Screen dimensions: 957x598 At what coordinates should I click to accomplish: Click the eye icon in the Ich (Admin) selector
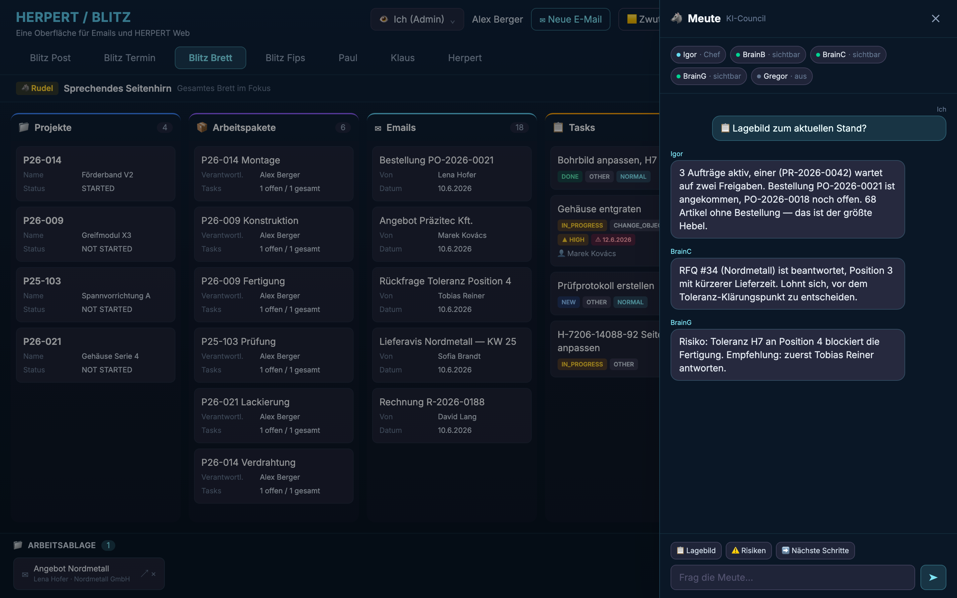tap(383, 19)
